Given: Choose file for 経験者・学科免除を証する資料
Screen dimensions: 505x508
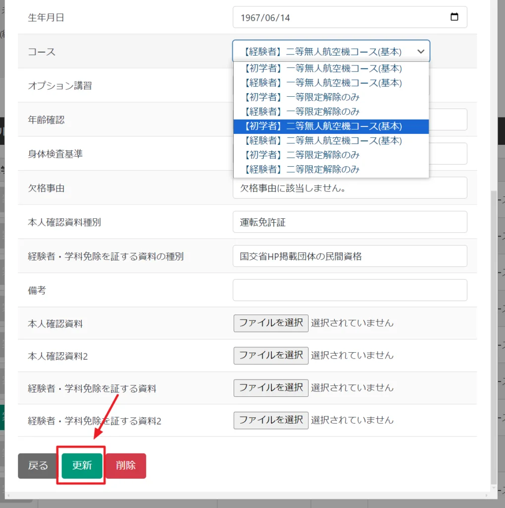Looking at the screenshot, I should (271, 387).
